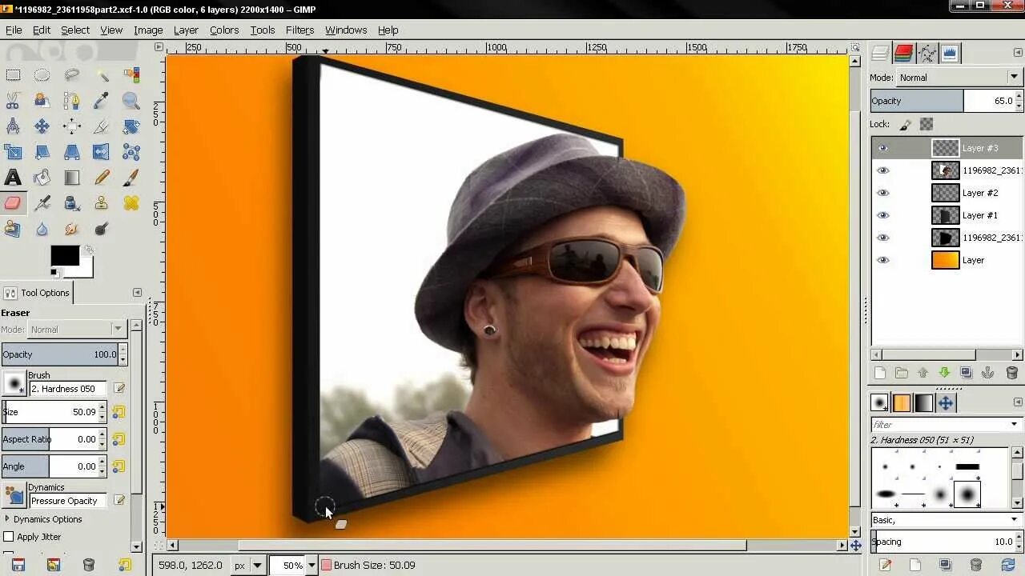Select the Color Picker eyedropper tool
Image resolution: width=1025 pixels, height=576 pixels.
click(x=102, y=101)
